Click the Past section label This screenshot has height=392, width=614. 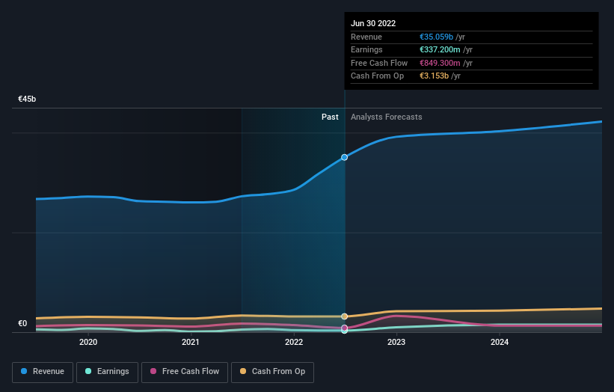coord(330,117)
